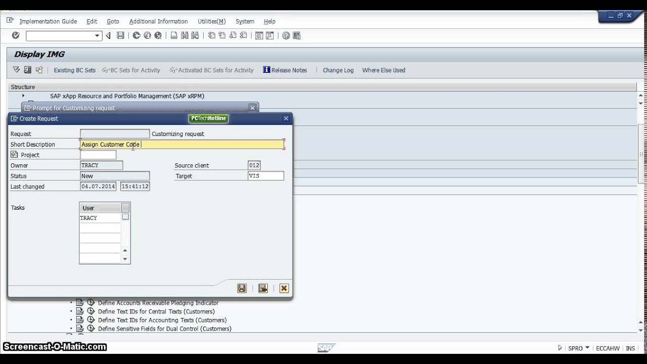Click Define Text IDs for Central Texts (Customers)

pyautogui.click(x=156, y=311)
